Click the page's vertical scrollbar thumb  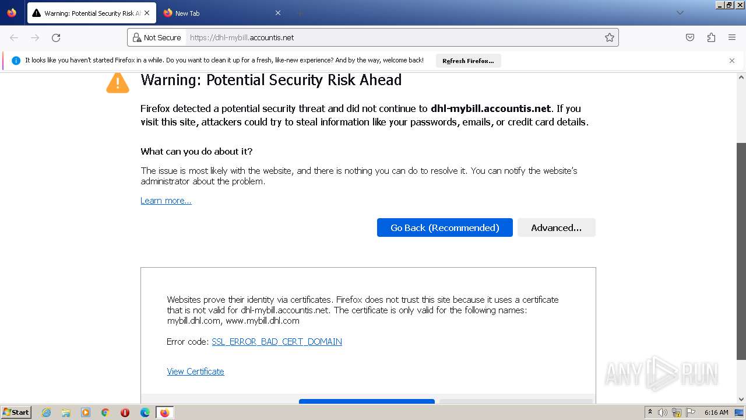741,251
